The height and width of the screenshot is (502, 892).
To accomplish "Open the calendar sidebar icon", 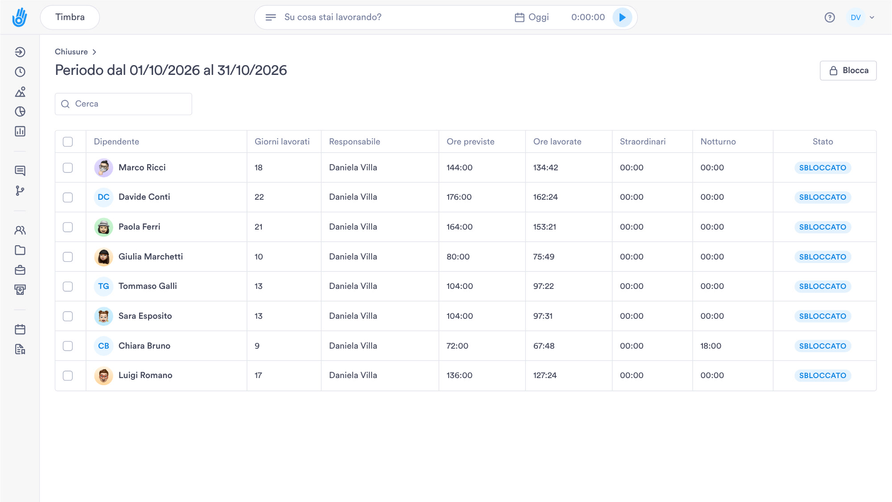I will click(x=20, y=329).
